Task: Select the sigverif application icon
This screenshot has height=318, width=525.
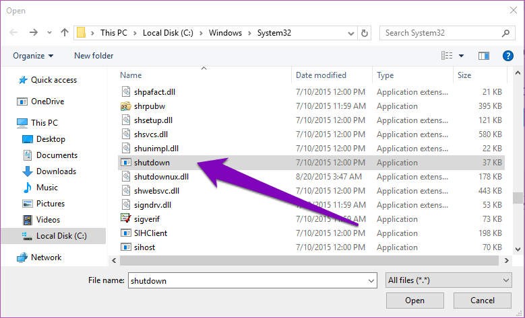Action: pyautogui.click(x=125, y=218)
